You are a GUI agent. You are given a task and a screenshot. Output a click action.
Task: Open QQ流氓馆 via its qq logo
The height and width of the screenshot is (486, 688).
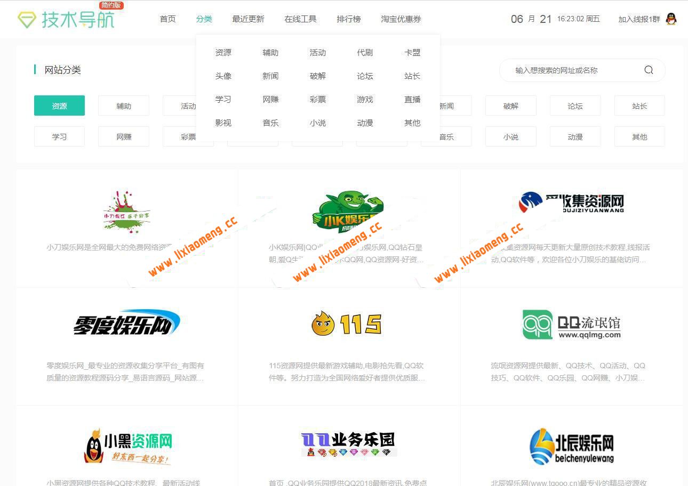point(571,324)
